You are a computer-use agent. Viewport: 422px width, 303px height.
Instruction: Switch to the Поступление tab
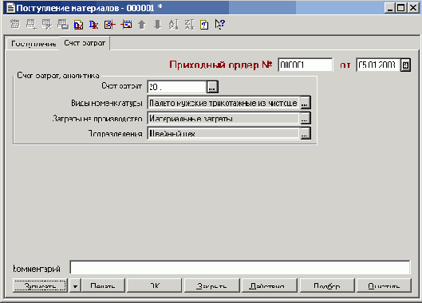point(33,44)
